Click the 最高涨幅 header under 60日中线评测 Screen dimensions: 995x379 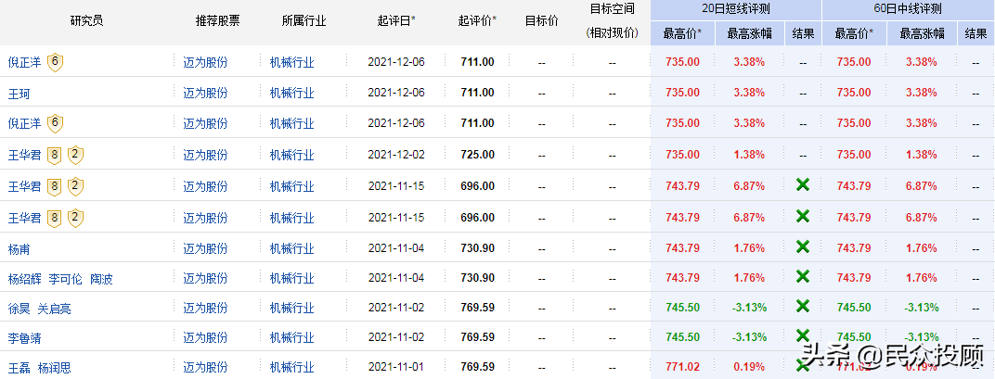[922, 33]
